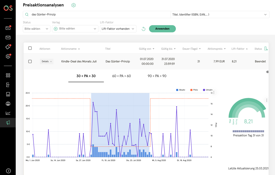
Task: Sort by Lift-Faktor column
Action: (239, 49)
